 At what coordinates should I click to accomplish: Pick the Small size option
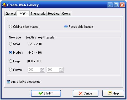coord(14,44)
